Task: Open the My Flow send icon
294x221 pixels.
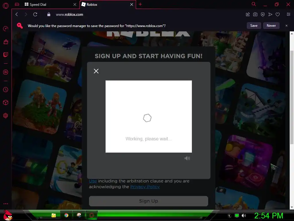Action: coord(270,14)
